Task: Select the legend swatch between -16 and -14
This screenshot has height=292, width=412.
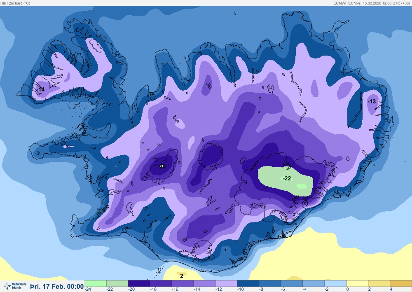Action: (x=183, y=283)
